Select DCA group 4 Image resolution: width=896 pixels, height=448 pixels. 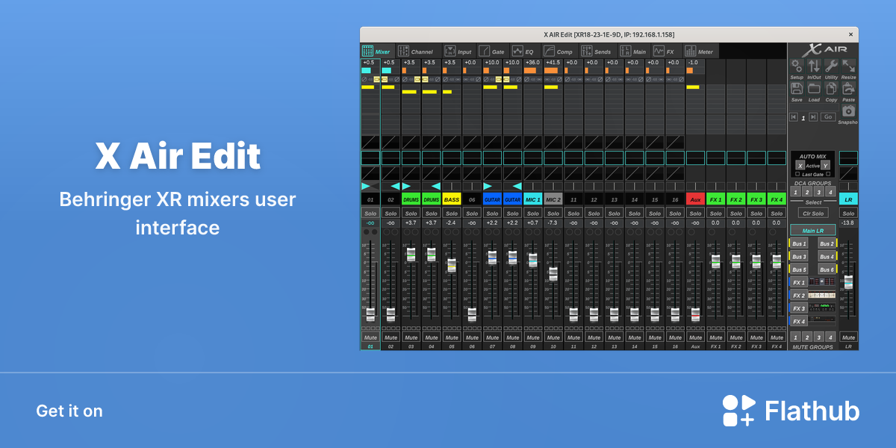[x=830, y=192]
